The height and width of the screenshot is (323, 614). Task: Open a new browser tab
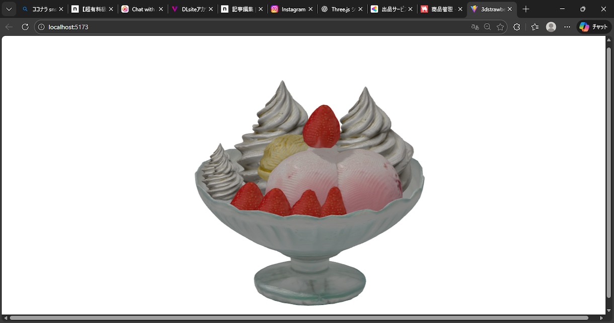coord(526,9)
